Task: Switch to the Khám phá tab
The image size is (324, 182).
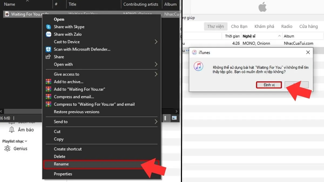Action: click(x=264, y=26)
